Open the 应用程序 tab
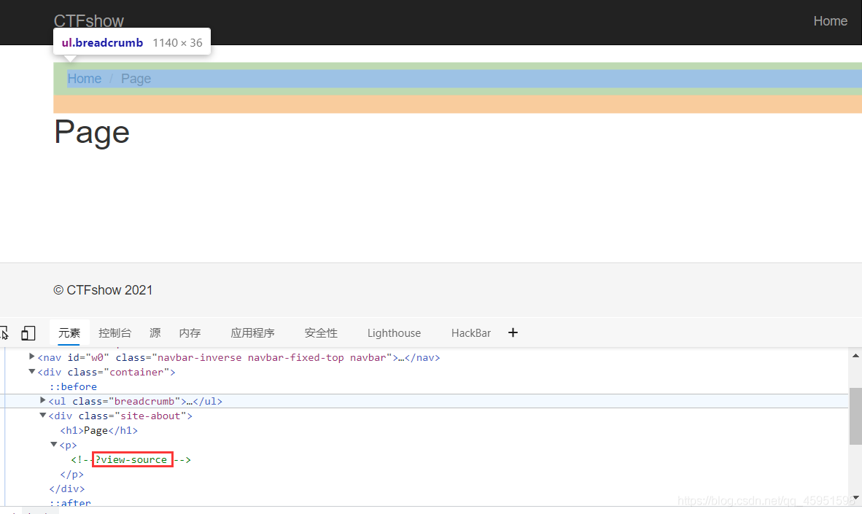The width and height of the screenshot is (862, 514). pos(253,333)
